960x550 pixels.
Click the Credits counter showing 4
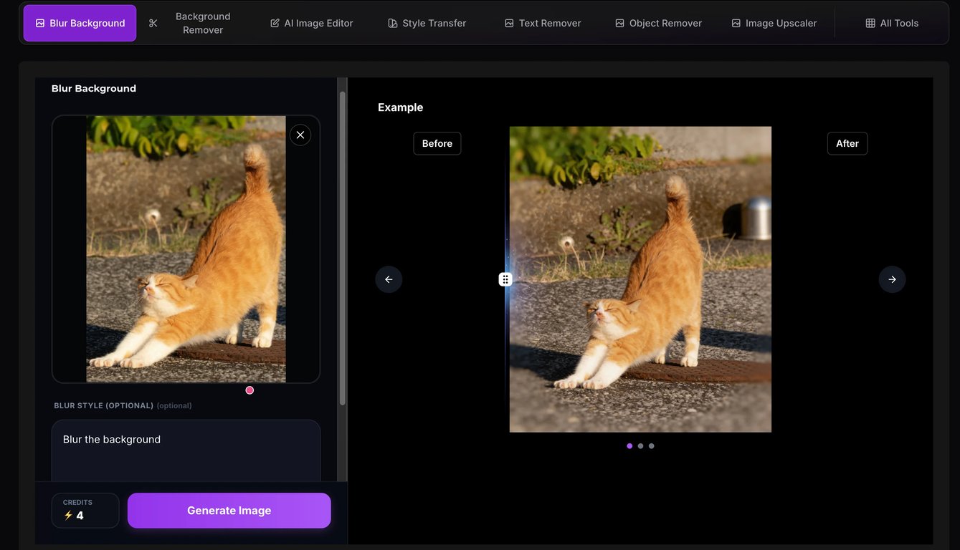[x=85, y=511]
